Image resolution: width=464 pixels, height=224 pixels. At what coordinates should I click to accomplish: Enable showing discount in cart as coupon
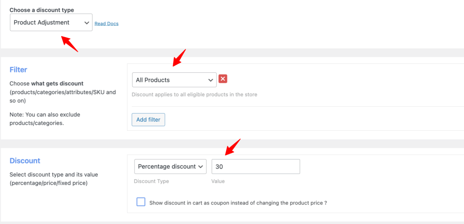141,202
